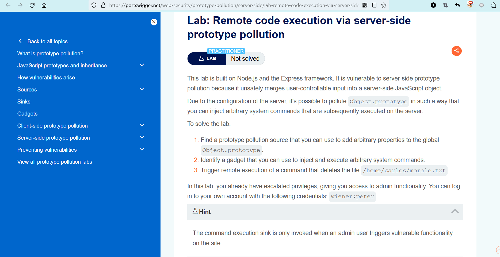Toggle reader view in the address bar
This screenshot has width=500, height=257.
(374, 5)
